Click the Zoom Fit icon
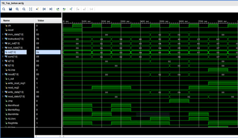 click(x=31, y=9)
